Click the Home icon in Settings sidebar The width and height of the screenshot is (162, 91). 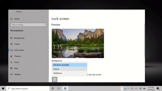point(11,19)
